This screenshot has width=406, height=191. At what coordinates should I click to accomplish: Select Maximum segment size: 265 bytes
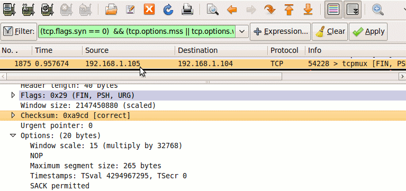click(95, 166)
